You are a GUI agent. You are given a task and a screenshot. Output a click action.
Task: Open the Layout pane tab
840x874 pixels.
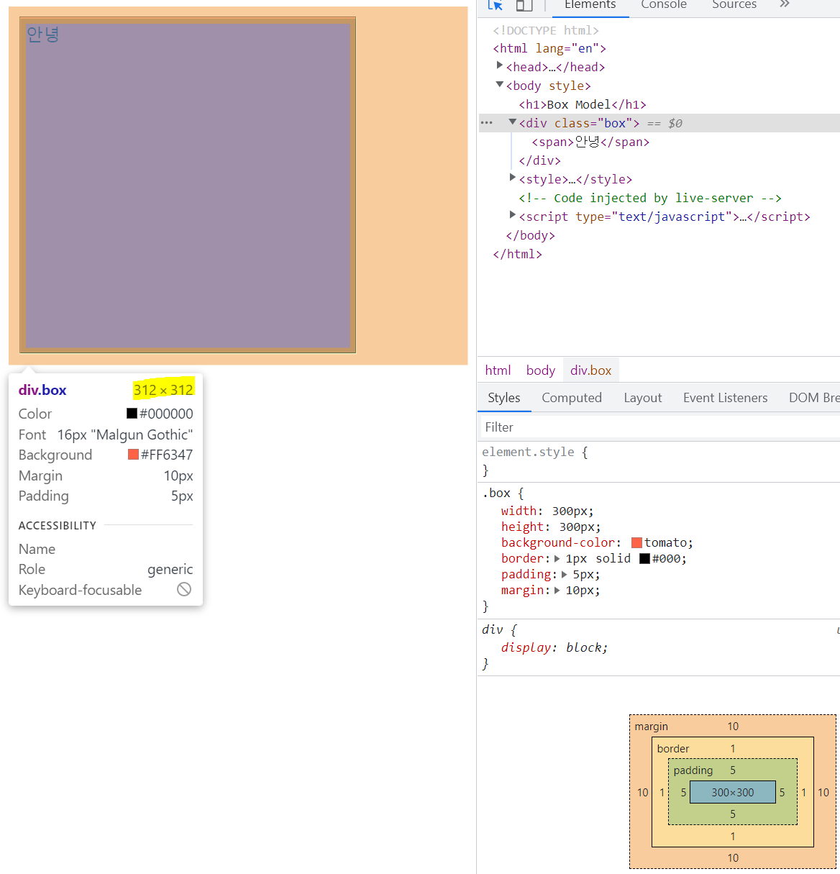pos(643,398)
